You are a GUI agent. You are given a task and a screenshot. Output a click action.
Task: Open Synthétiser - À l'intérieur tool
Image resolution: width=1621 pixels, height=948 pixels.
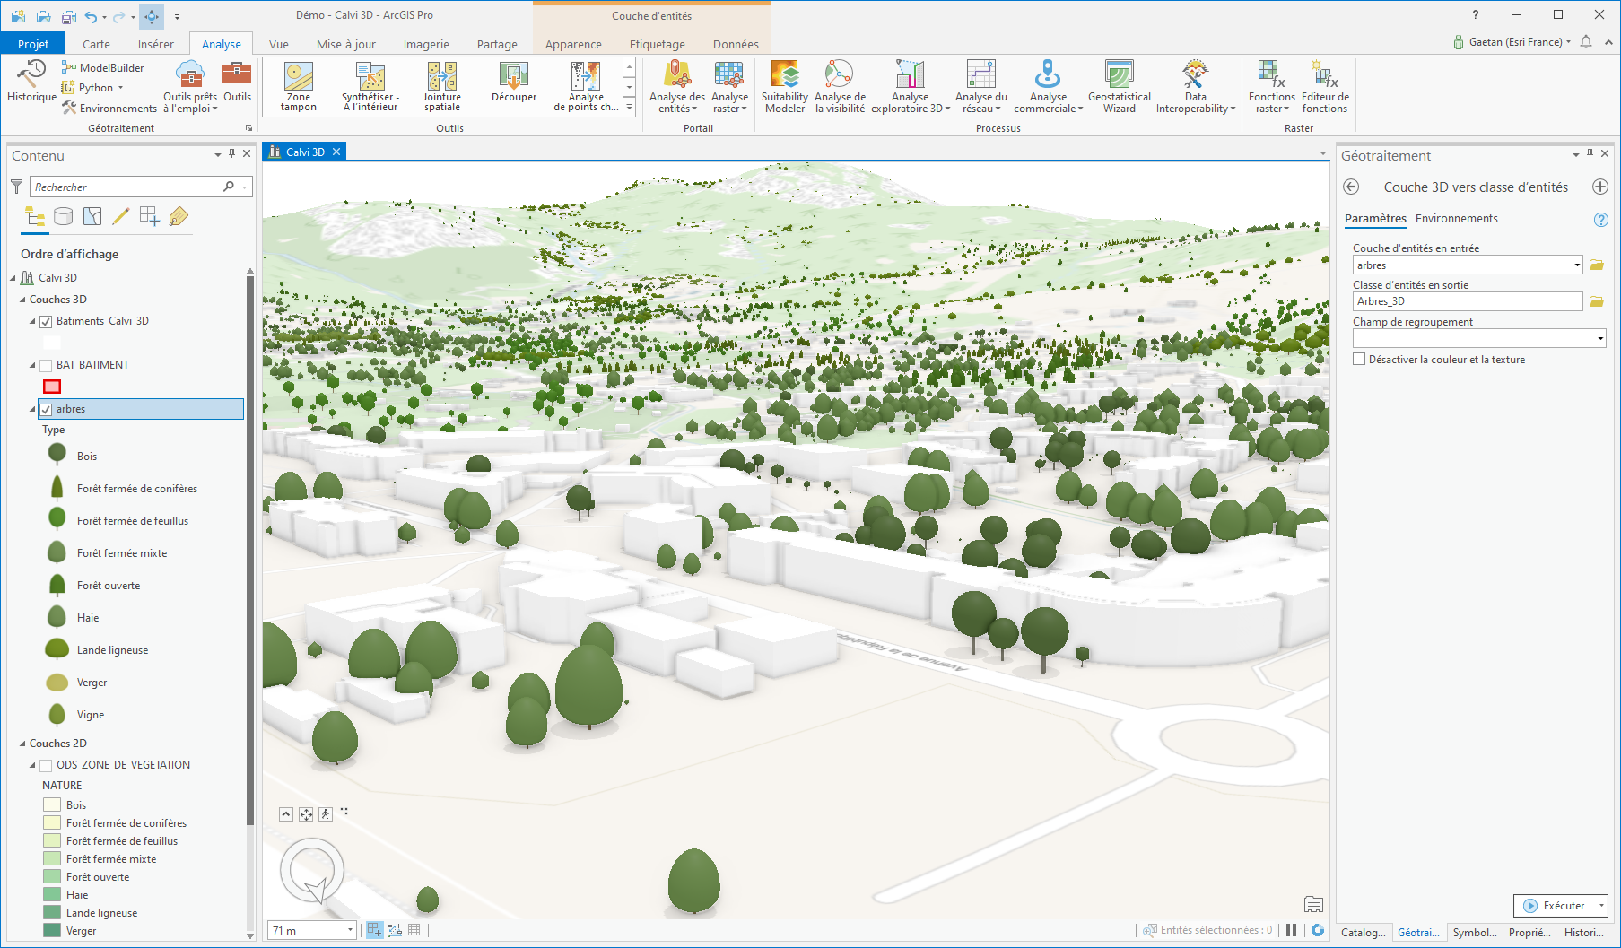[370, 86]
